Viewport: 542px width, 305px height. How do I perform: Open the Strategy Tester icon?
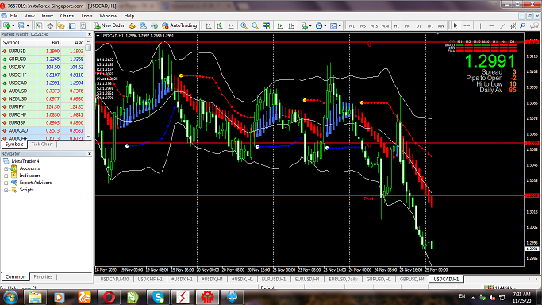[x=83, y=25]
